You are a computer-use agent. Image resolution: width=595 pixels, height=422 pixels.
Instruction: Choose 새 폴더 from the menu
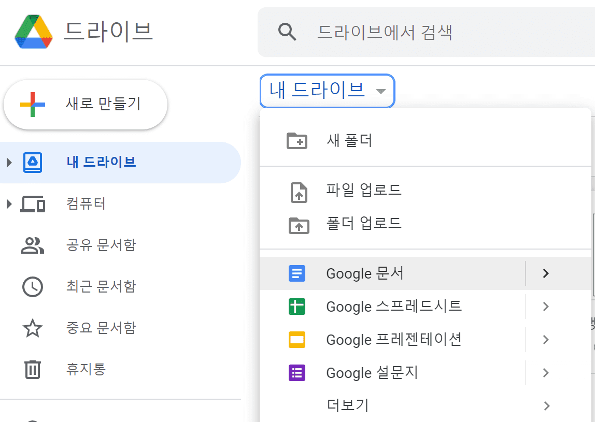point(426,141)
